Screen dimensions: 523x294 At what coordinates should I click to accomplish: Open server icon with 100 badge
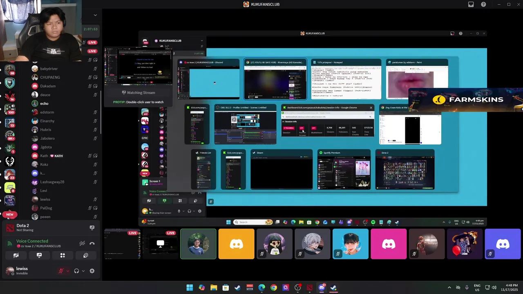[10, 109]
